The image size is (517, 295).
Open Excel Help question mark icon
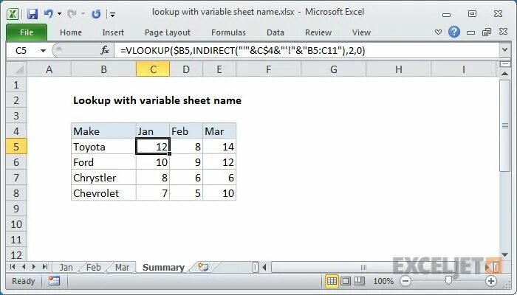point(454,32)
